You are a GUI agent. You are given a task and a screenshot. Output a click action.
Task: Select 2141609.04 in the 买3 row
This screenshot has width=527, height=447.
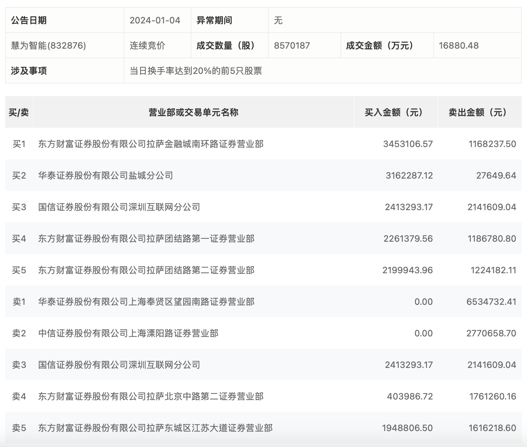(492, 207)
